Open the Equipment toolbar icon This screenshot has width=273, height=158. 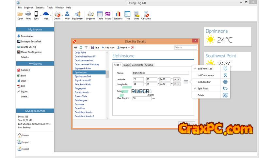point(77,15)
